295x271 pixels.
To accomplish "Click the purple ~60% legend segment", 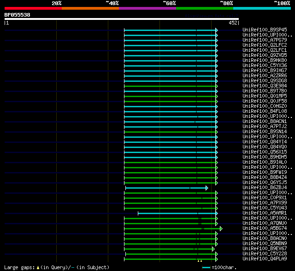I will coord(147,8).
